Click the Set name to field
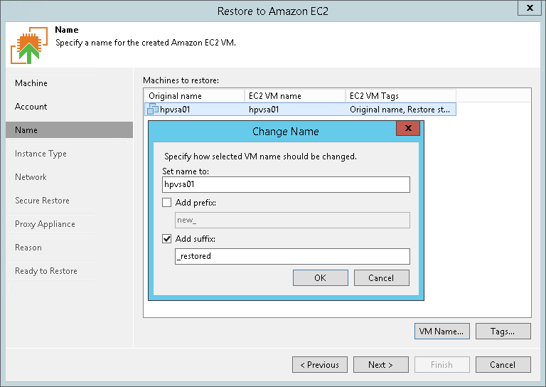This screenshot has height=387, width=546. click(286, 184)
